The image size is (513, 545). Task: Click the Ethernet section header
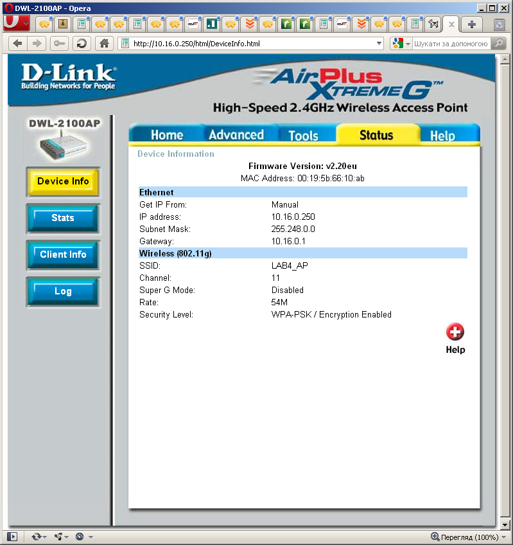tap(303, 192)
